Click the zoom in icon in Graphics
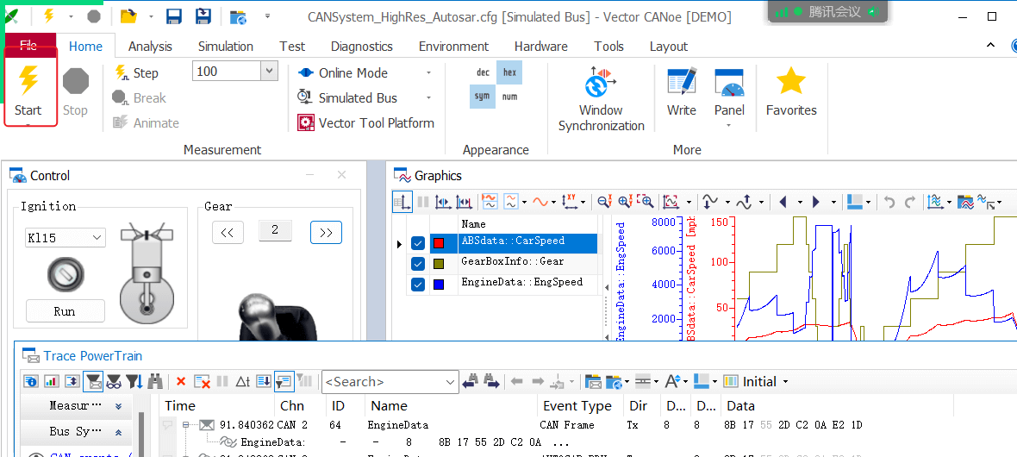Viewport: 1017px width, 457px height. [625, 202]
